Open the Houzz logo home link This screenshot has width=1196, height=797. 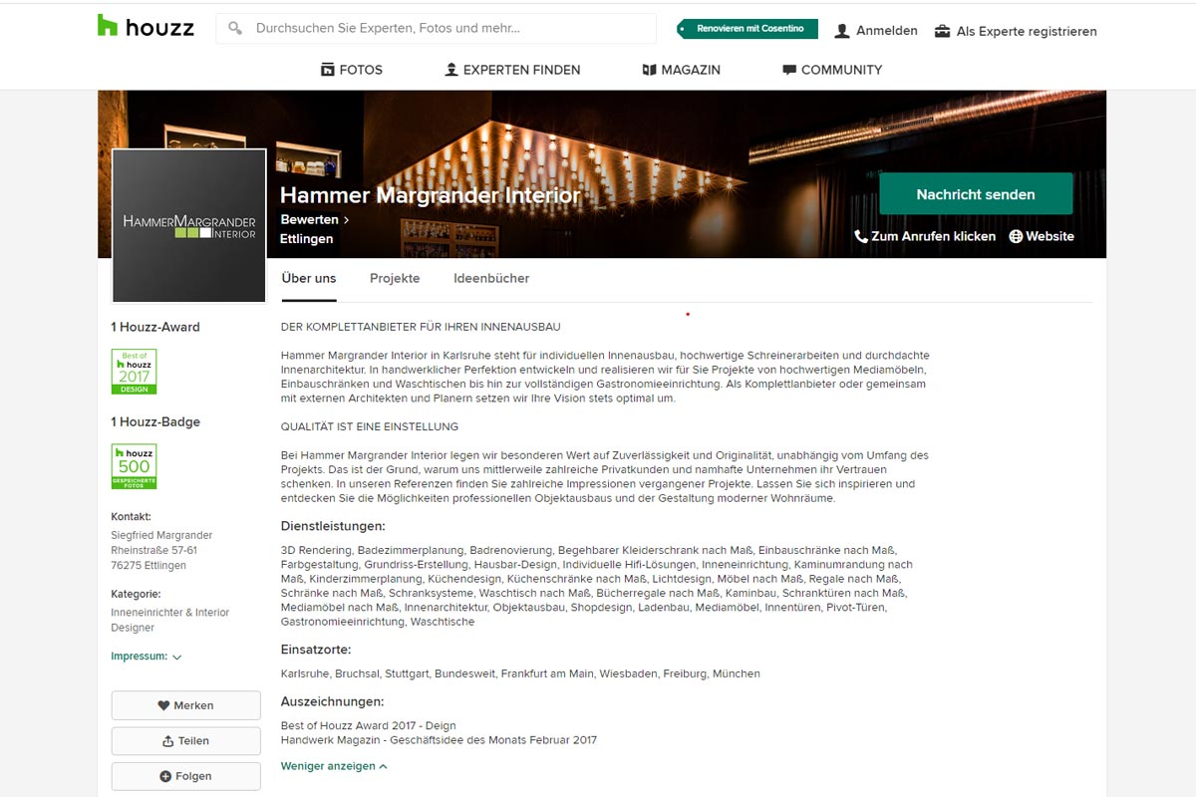tap(146, 27)
